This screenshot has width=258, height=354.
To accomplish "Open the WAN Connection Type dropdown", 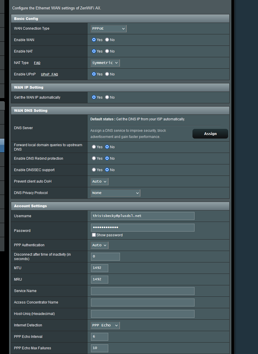I will pyautogui.click(x=108, y=28).
